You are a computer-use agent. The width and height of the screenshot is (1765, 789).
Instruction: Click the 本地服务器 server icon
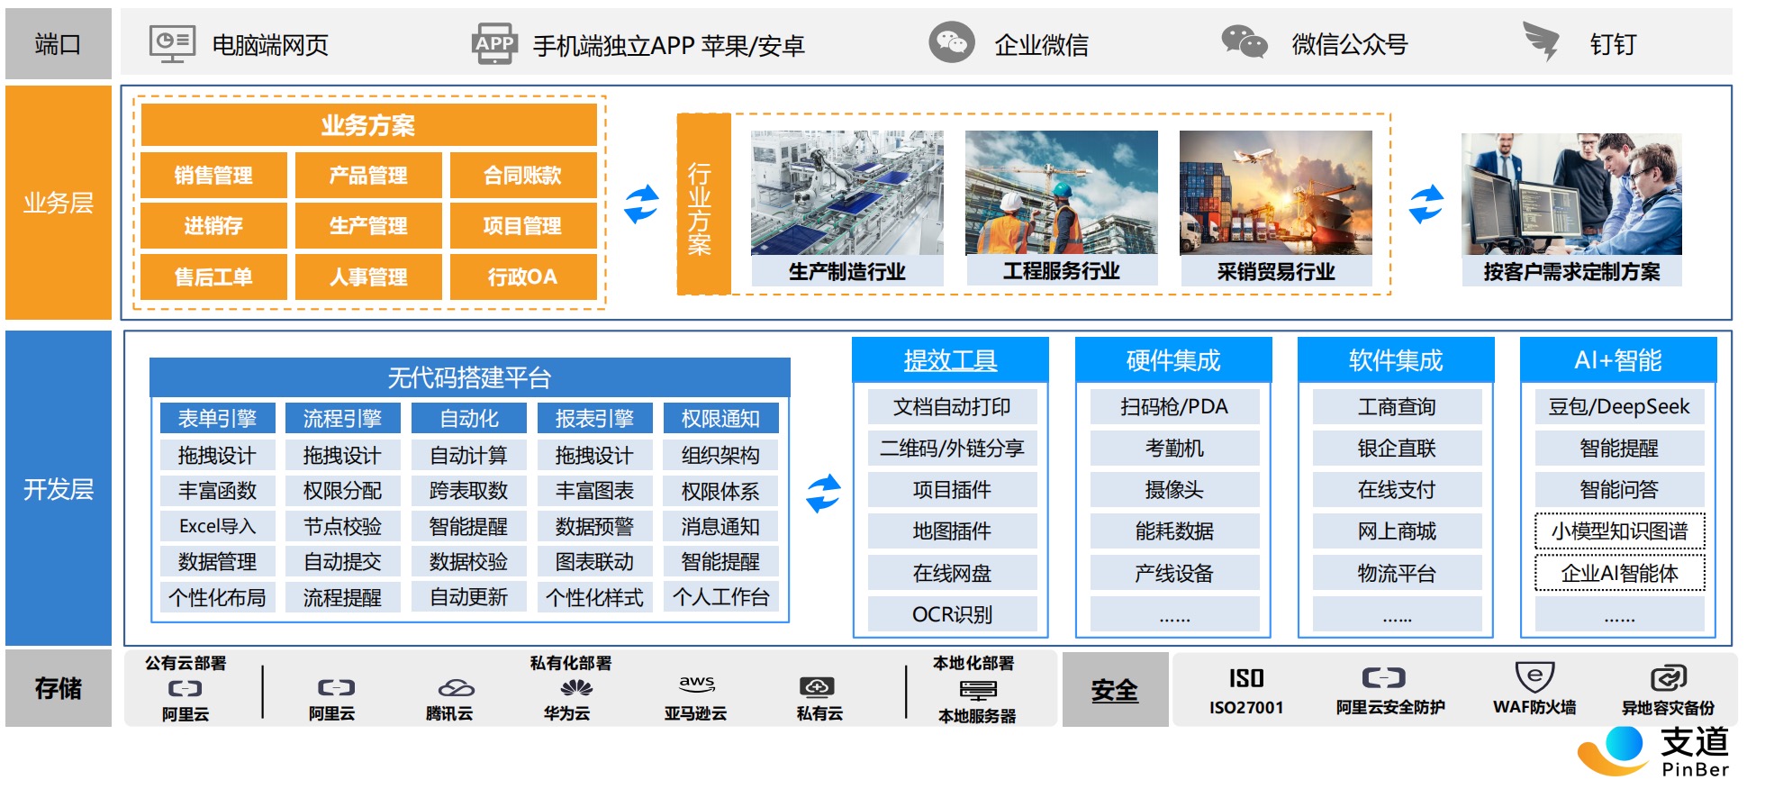(x=978, y=691)
